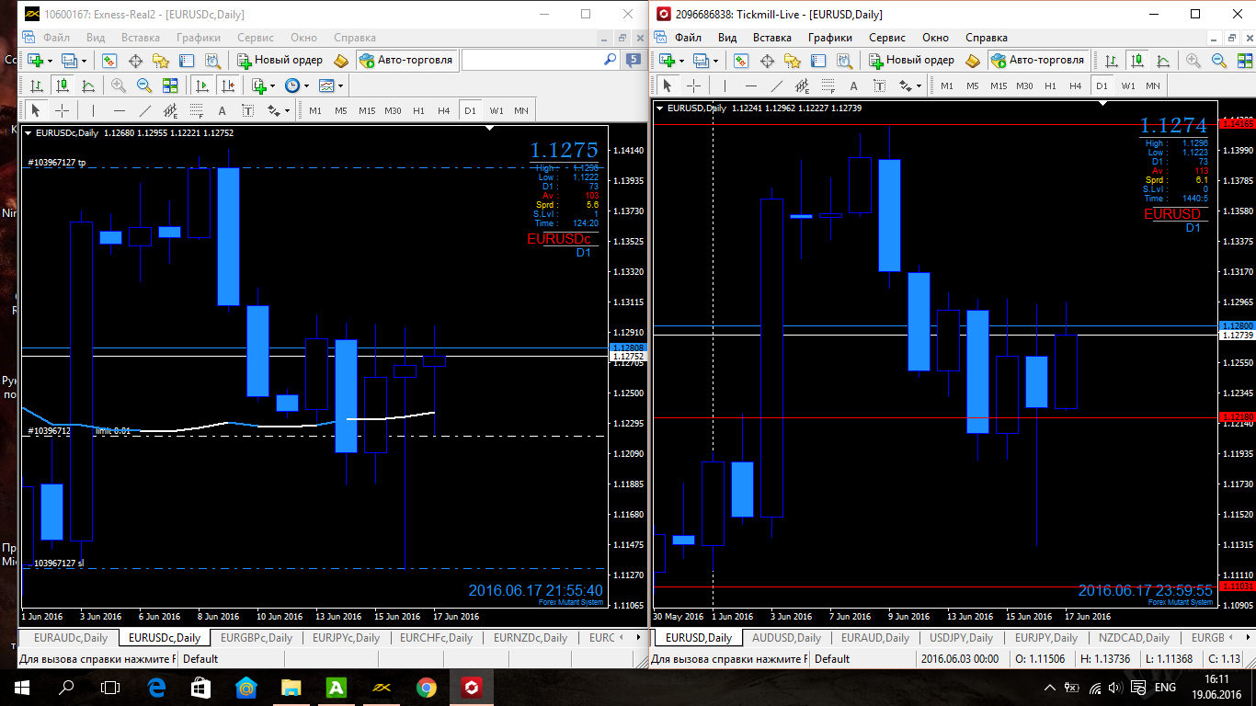
Task: Click MetaEditor book icon in Tickmill window
Action: (972, 61)
